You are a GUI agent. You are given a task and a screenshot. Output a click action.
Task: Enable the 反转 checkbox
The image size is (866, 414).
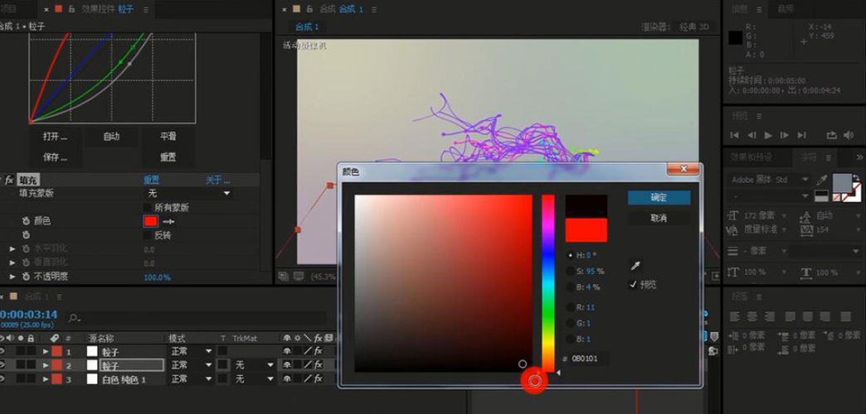tap(148, 235)
